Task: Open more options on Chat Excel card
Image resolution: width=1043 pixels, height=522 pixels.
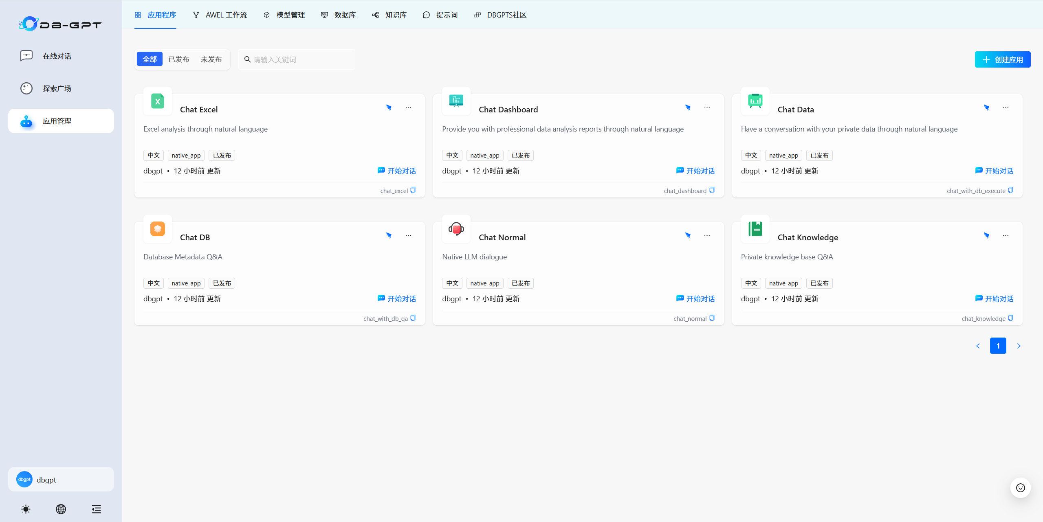Action: (x=408, y=108)
